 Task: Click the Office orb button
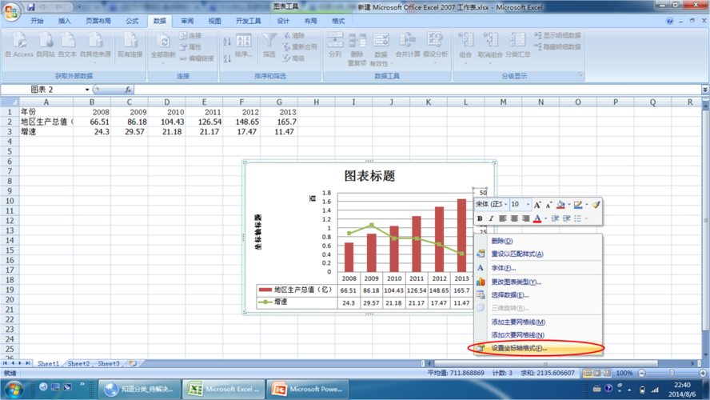(x=11, y=11)
